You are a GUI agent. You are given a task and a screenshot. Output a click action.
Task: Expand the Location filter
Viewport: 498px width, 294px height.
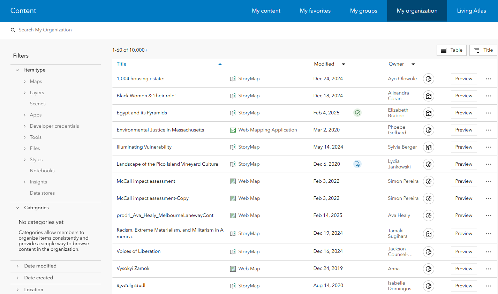[17, 290]
